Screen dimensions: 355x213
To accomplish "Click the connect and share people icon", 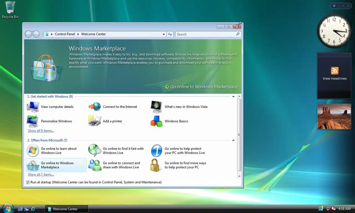I will pyautogui.click(x=95, y=165).
